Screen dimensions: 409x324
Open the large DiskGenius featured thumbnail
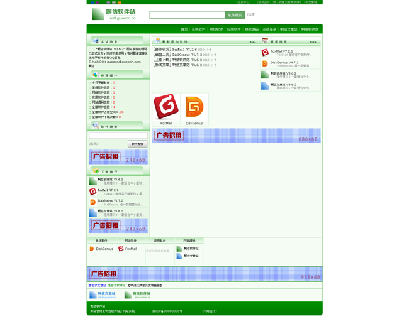pyautogui.click(x=194, y=107)
